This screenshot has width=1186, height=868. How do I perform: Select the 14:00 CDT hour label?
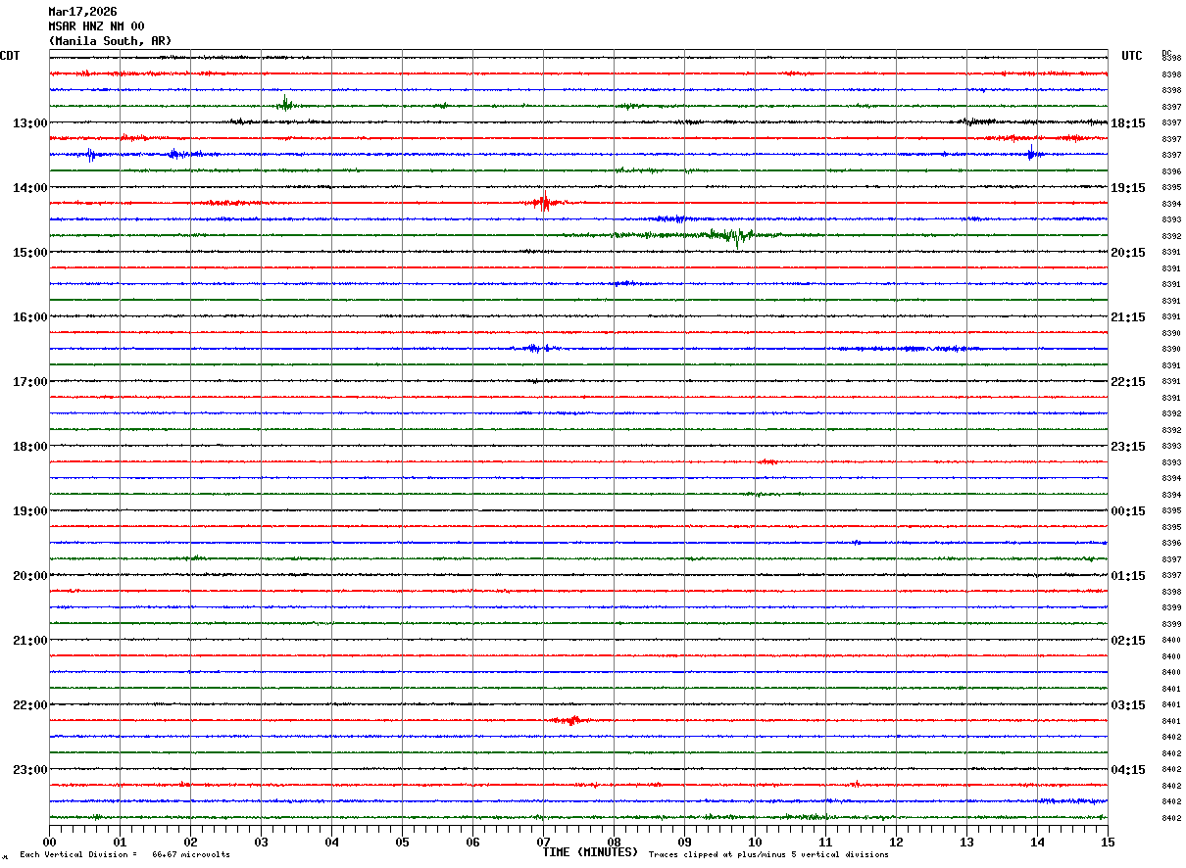coord(29,188)
